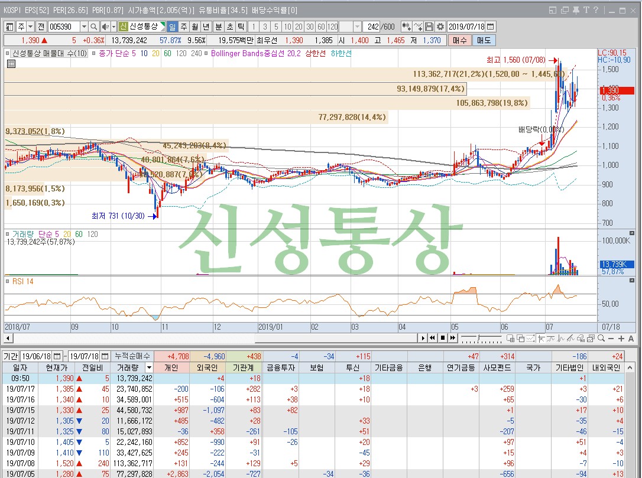This screenshot has width=642, height=478.
Task: Click the chart scrollbar left arrow
Action: pyautogui.click(x=8, y=338)
